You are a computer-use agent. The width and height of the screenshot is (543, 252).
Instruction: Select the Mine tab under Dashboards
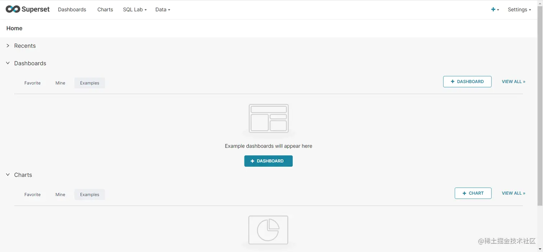[x=60, y=83]
